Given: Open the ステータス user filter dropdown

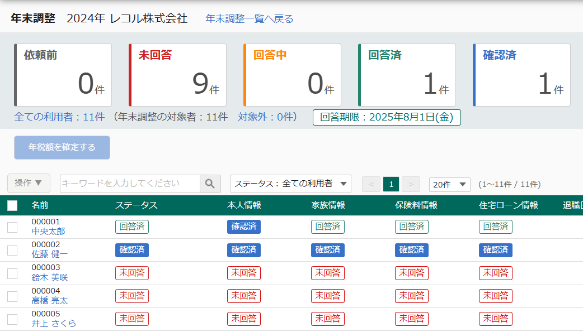Looking at the screenshot, I should [290, 183].
